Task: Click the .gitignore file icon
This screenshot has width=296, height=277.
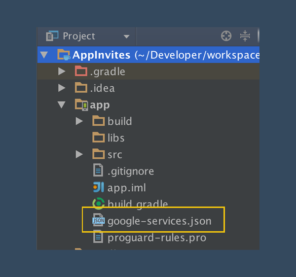Action: click(x=98, y=170)
